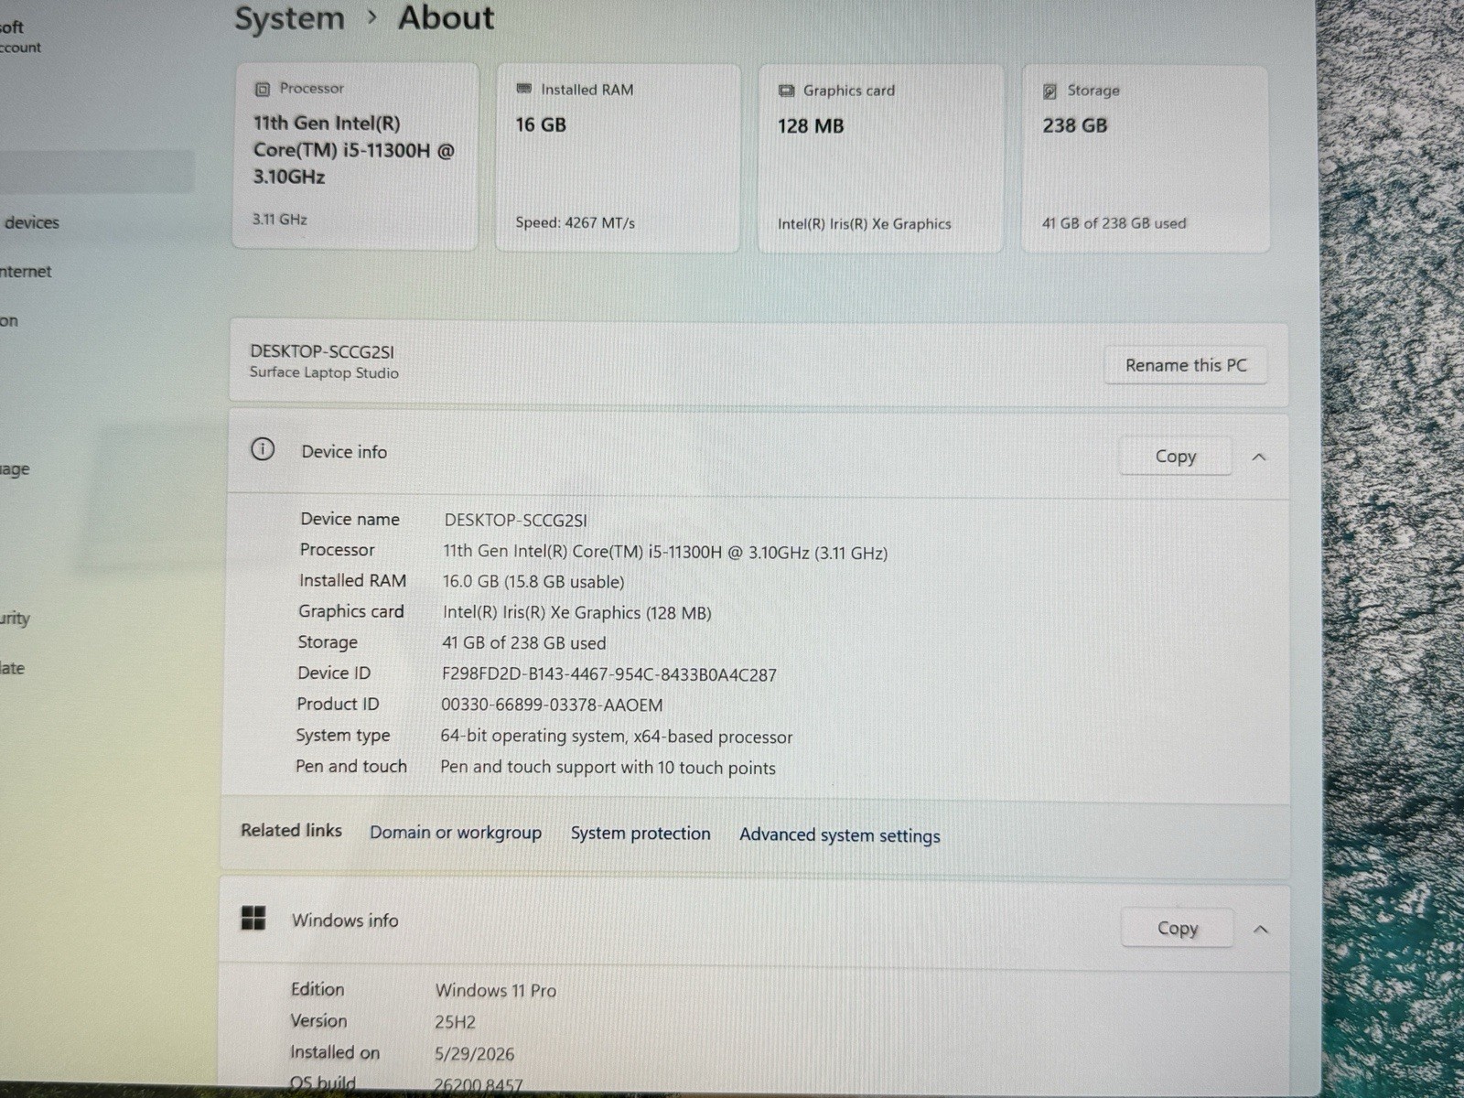Select the 64-bit operating system text

tap(617, 736)
